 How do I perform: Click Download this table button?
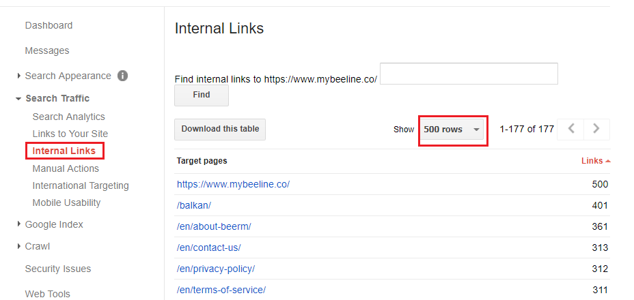[x=219, y=129]
